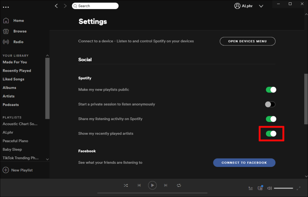Mute audio via the volume speaker icon
Viewport: 308px width, 197px height.
pos(269,188)
